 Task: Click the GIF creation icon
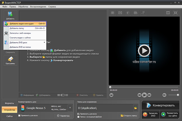point(168,13)
